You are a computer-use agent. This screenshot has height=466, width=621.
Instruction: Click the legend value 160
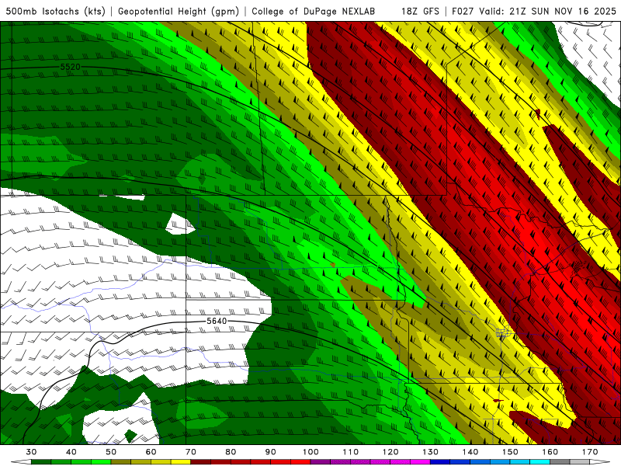point(550,452)
